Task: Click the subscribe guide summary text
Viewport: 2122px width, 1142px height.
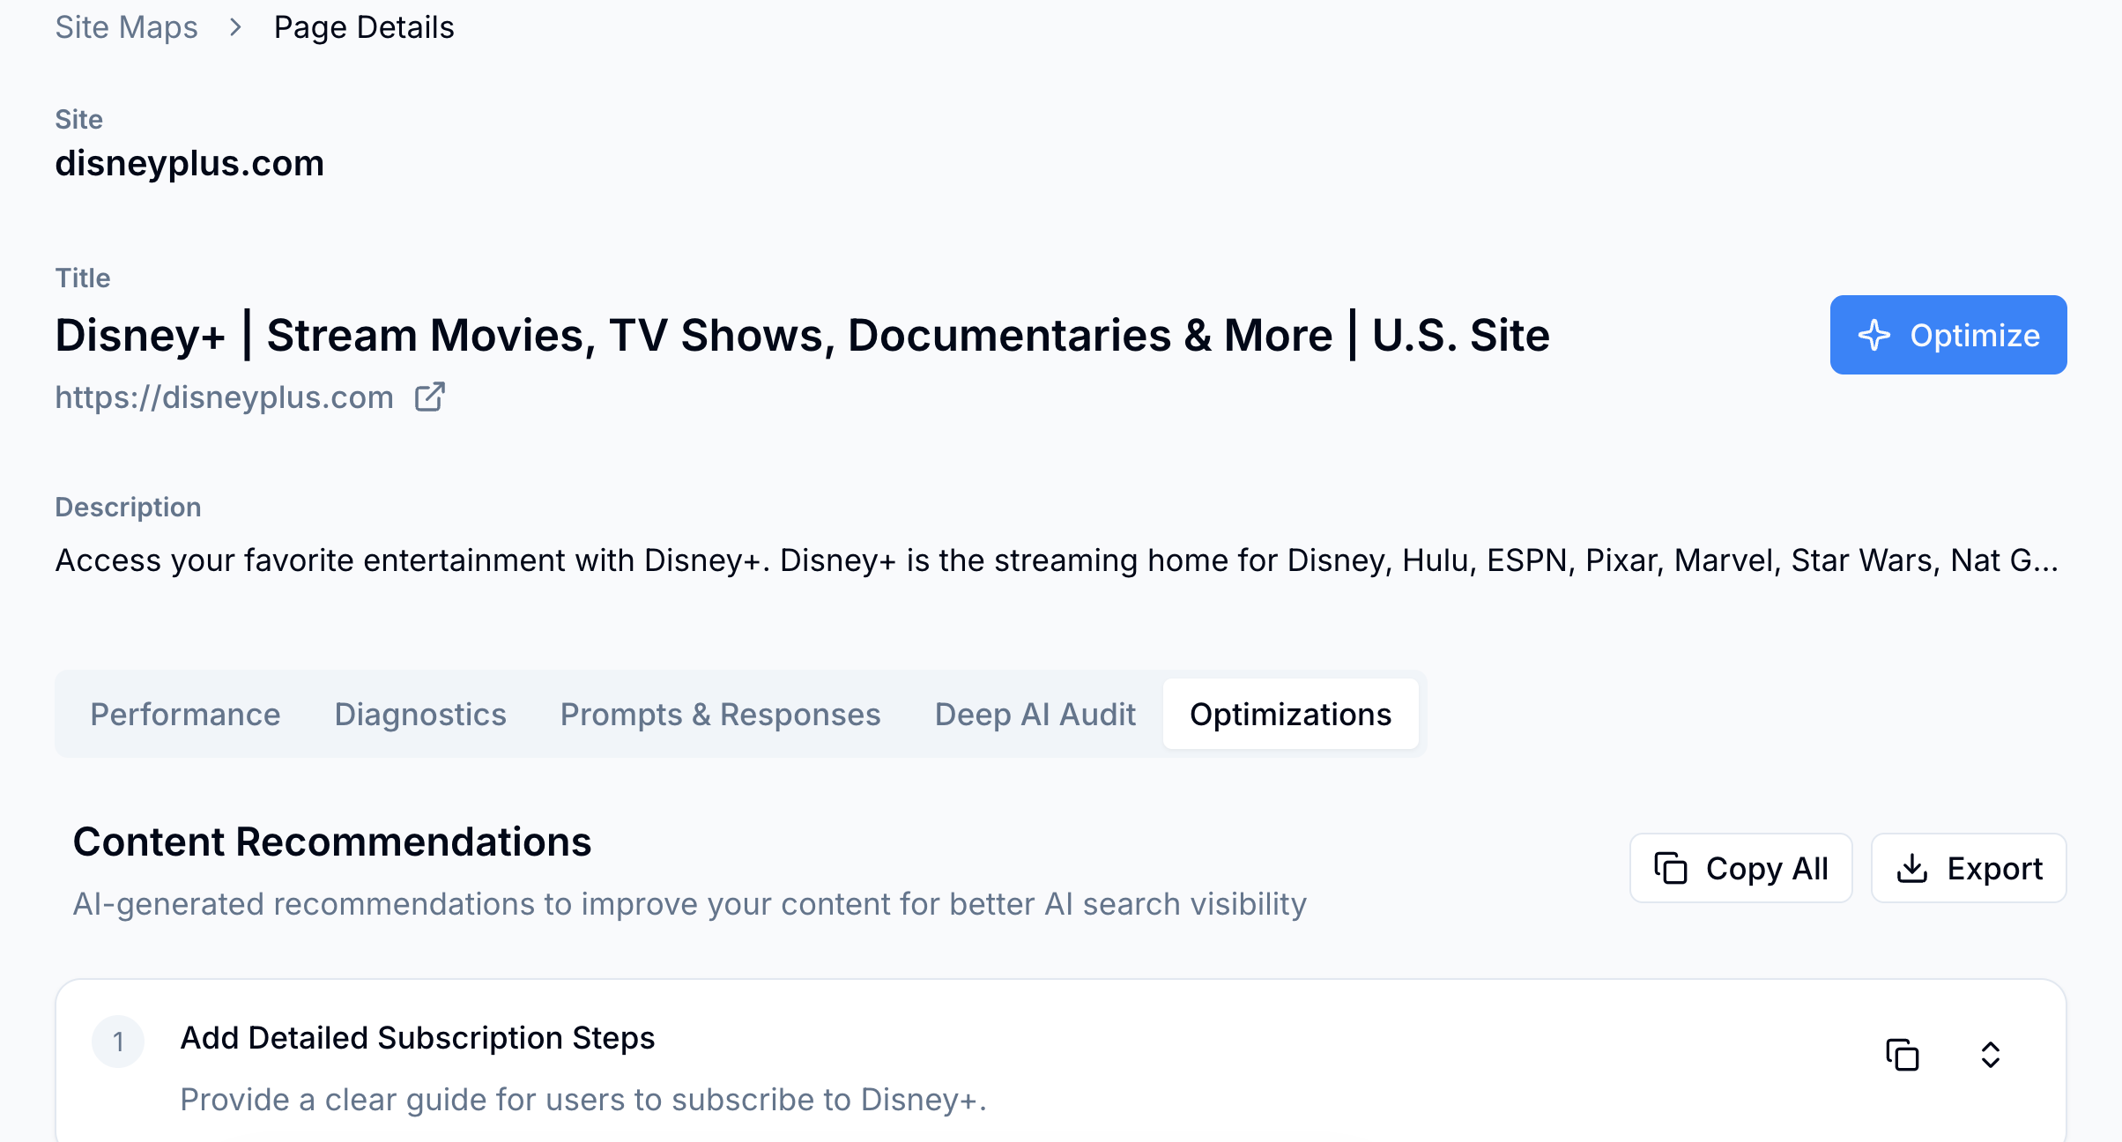Action: 583,1100
